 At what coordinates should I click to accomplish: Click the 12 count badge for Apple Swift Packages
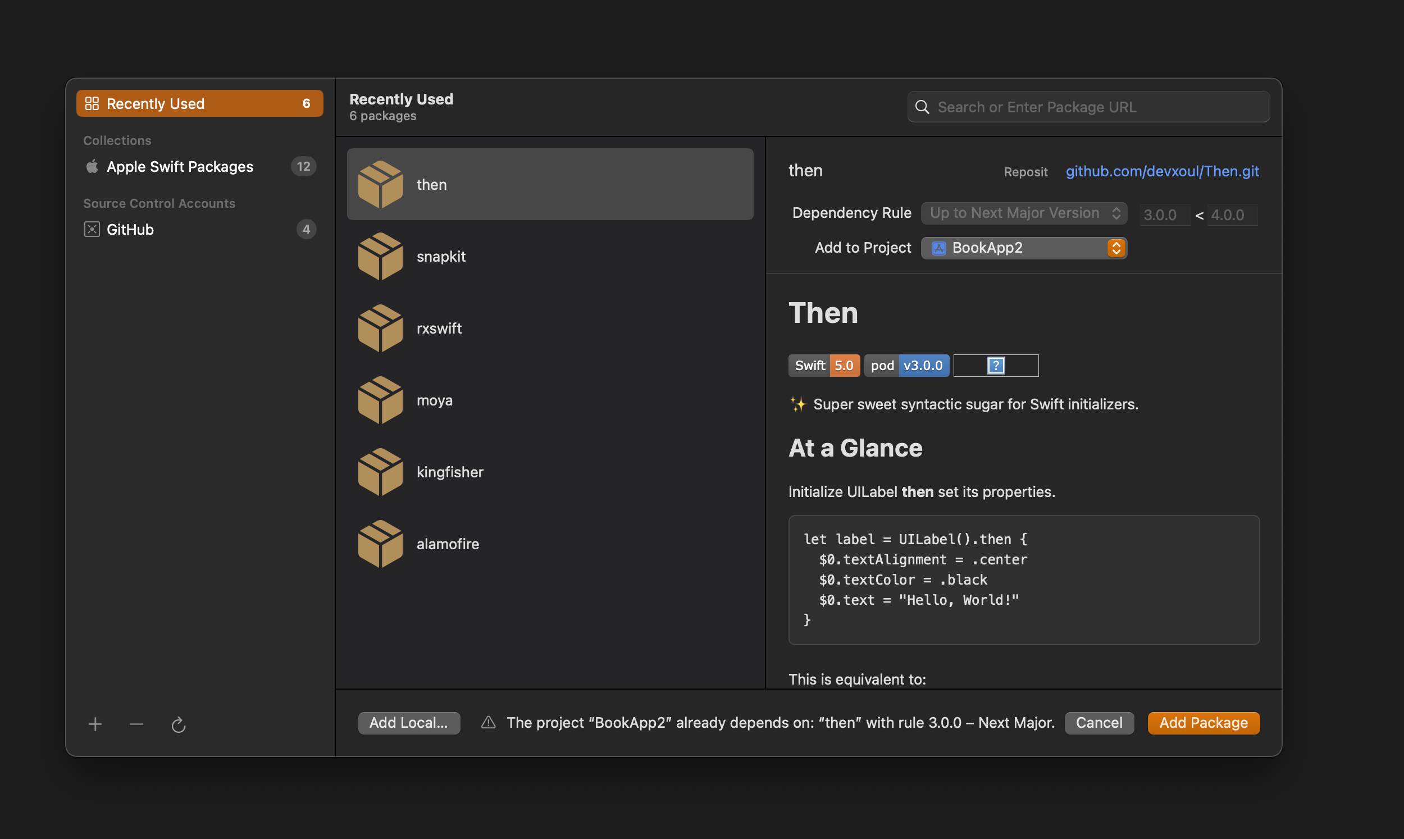(x=303, y=166)
